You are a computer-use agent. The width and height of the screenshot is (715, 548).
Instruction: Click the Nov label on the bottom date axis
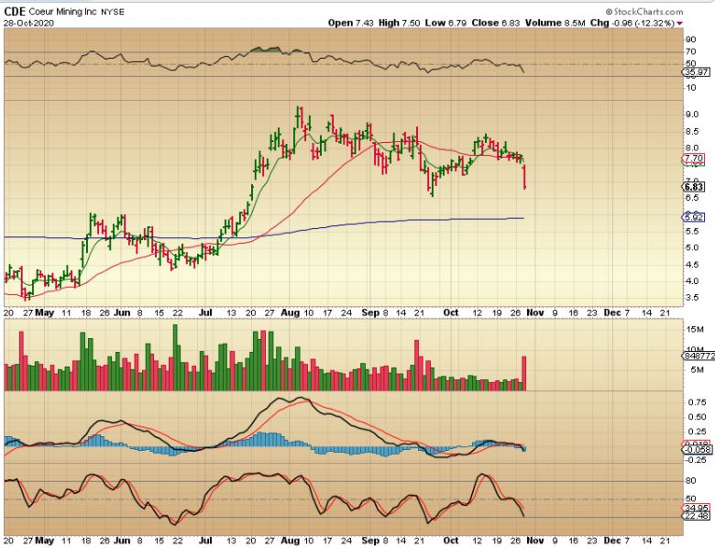click(x=535, y=541)
